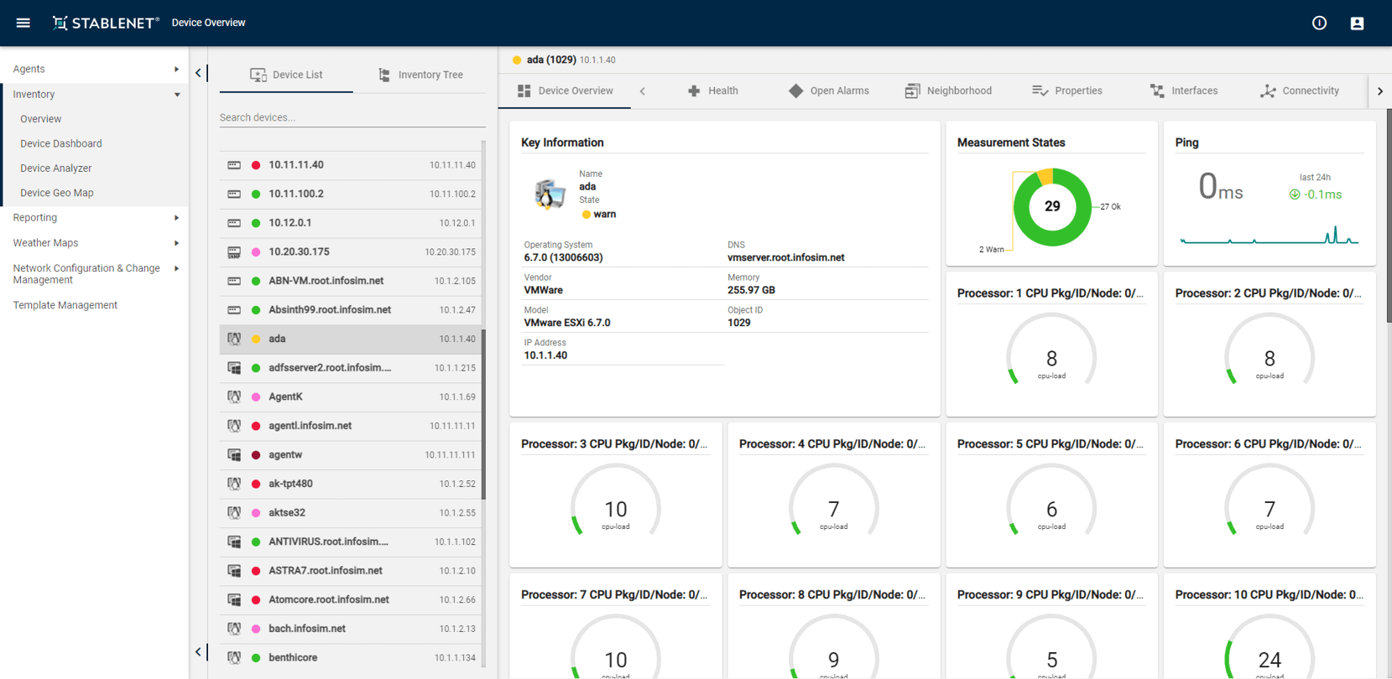Click the Interfaces tab icon

click(1157, 91)
